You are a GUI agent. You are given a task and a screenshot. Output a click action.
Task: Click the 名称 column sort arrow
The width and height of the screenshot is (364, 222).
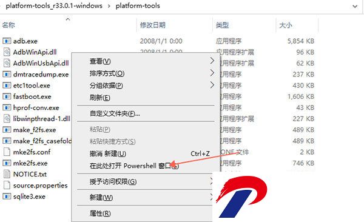[x=68, y=19]
